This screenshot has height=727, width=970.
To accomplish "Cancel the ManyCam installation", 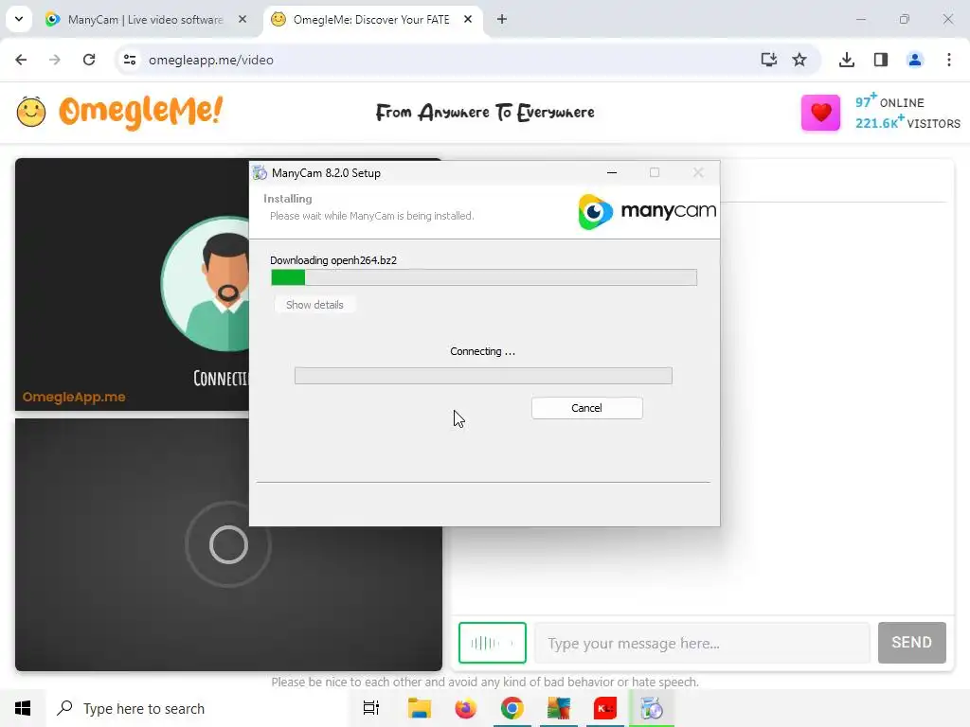I will [586, 408].
